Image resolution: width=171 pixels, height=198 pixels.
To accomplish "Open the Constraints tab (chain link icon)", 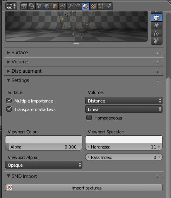I will point(62,6).
